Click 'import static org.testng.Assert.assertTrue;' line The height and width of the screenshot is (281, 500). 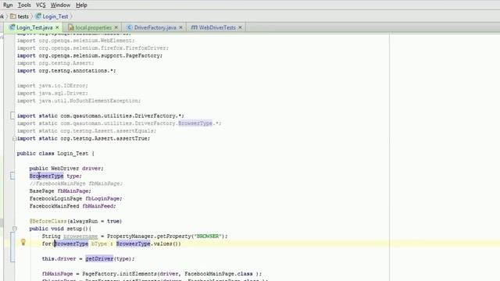tap(84, 139)
